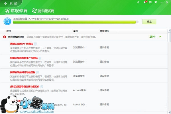The image size is (171, 114).
Task: Minimize the window
Action: 162,3
